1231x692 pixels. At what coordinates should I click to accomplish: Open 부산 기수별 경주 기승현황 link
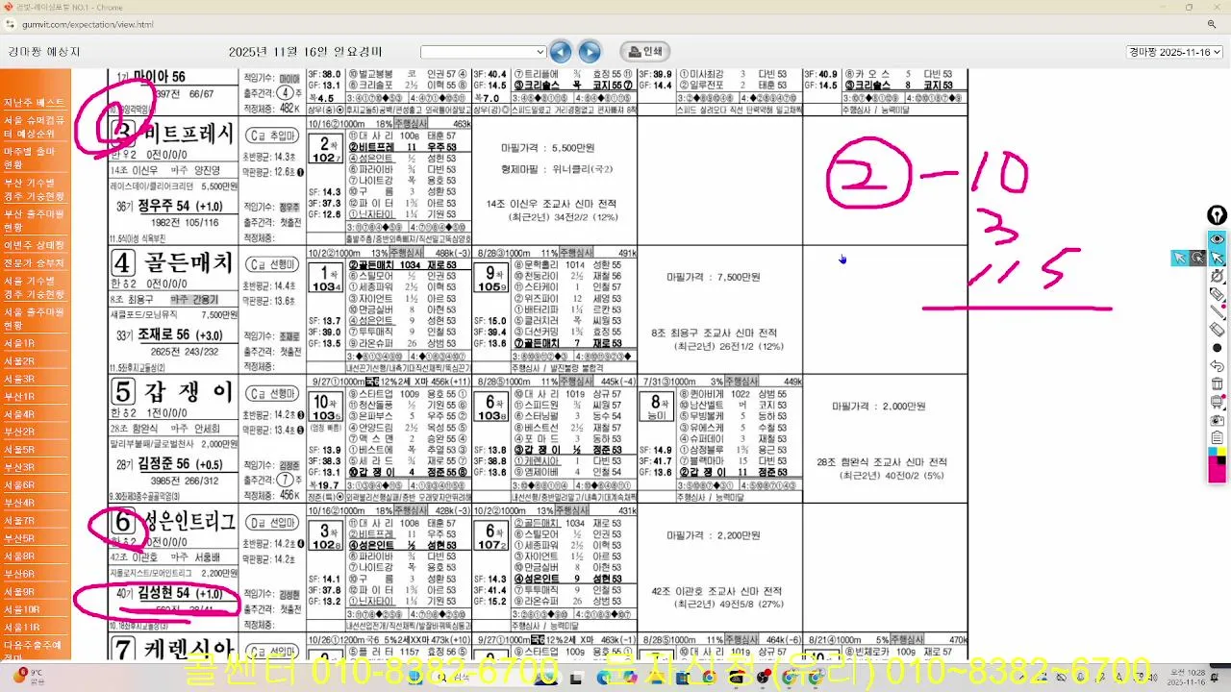[x=34, y=189]
